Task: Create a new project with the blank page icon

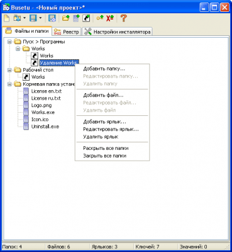Action: click(7, 18)
